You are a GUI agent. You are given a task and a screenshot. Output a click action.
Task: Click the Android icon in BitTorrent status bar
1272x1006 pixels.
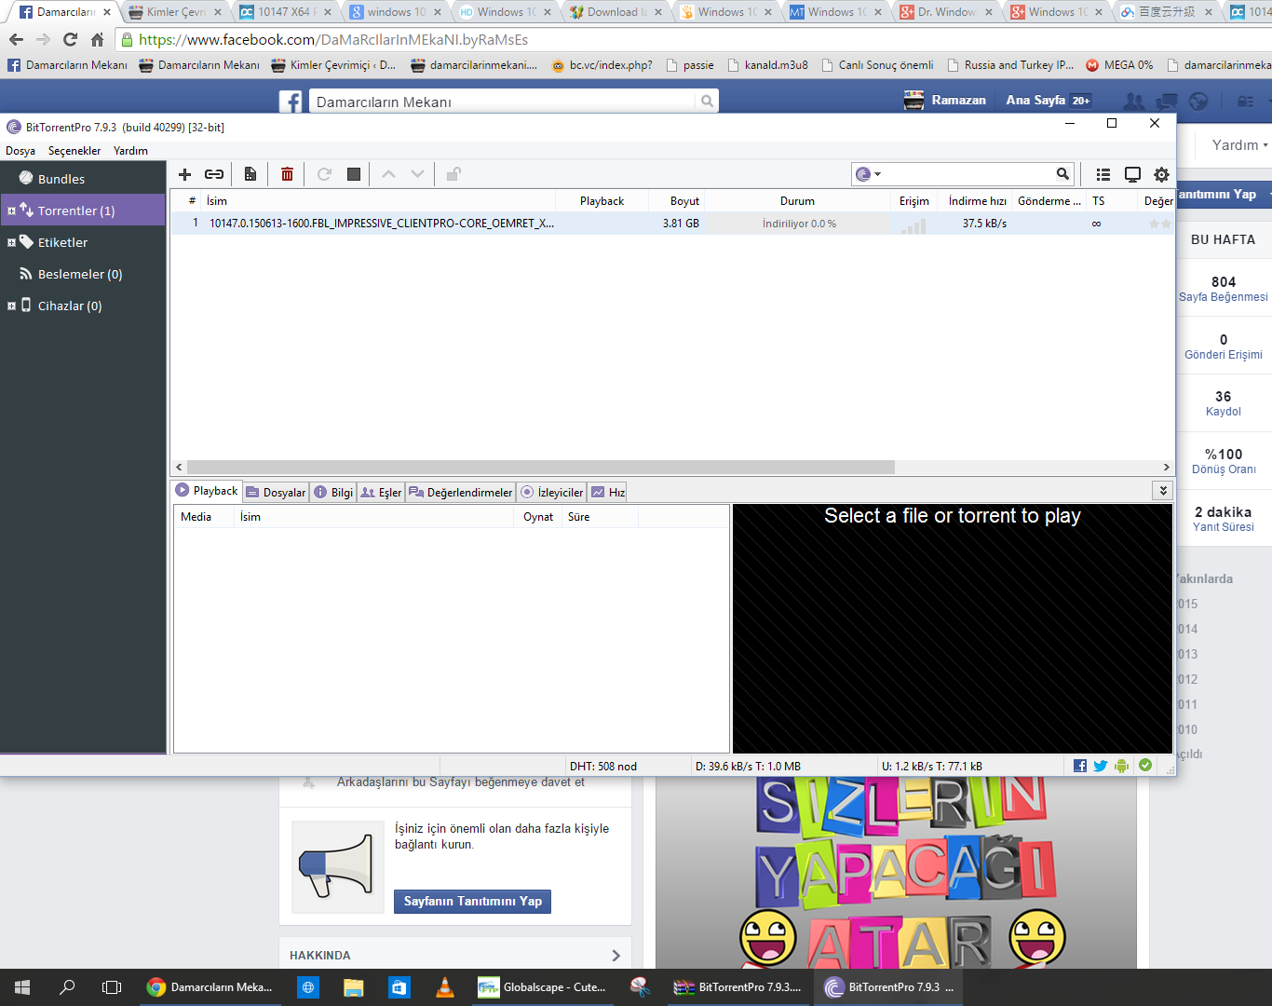(x=1122, y=766)
